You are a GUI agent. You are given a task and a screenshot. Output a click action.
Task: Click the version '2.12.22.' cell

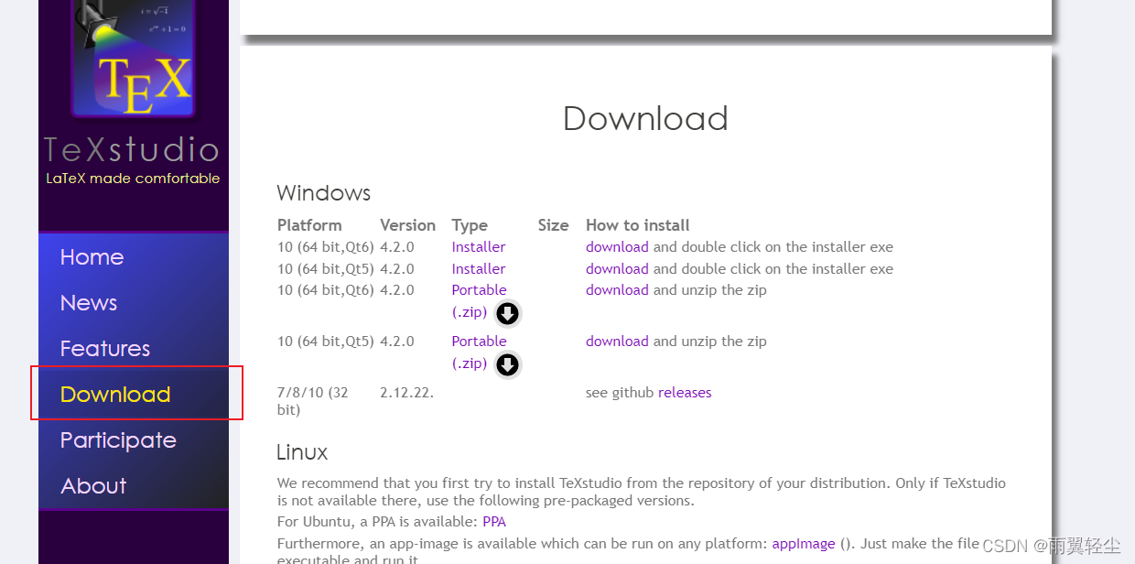coord(406,393)
